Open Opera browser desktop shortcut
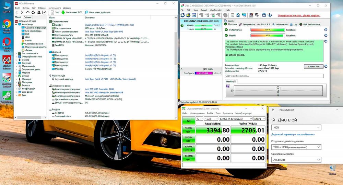343x185 pixels. (7, 44)
